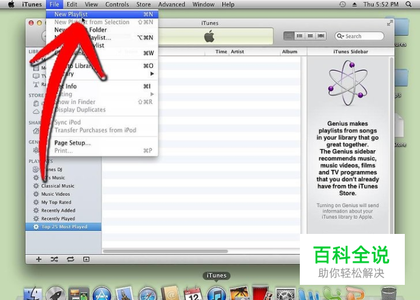Open the Store menu
The height and width of the screenshot is (300, 420).
[143, 4]
